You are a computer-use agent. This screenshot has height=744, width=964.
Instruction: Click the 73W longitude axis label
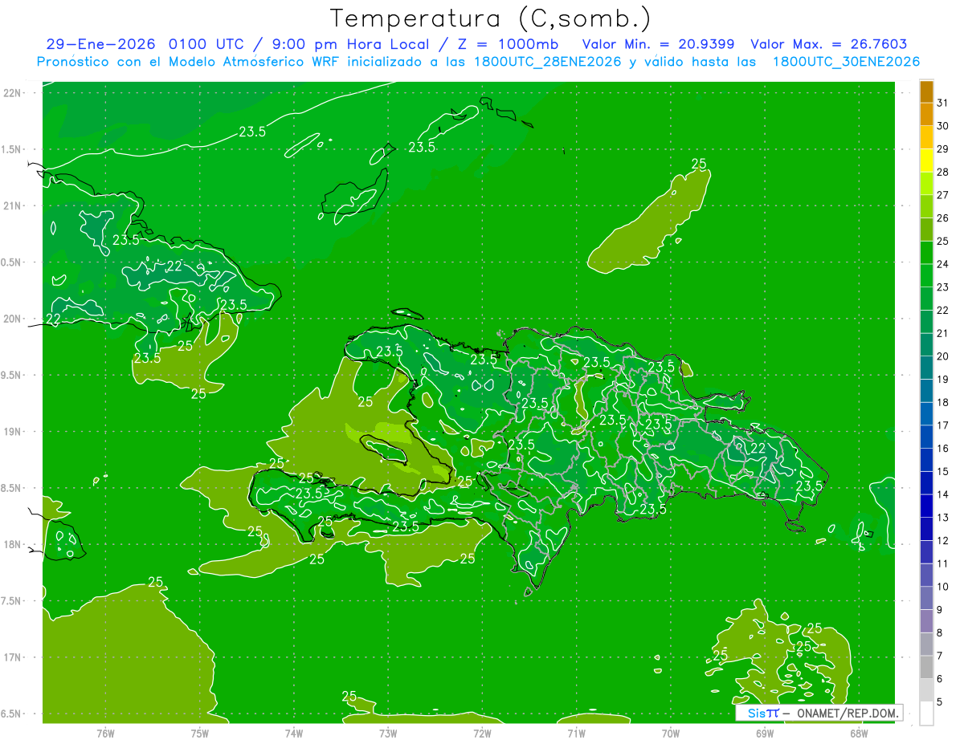point(388,734)
